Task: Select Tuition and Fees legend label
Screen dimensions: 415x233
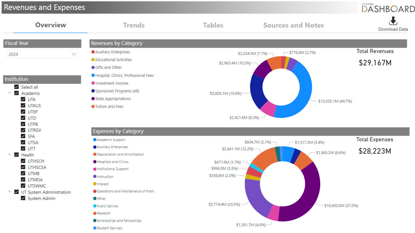Action: point(109,106)
